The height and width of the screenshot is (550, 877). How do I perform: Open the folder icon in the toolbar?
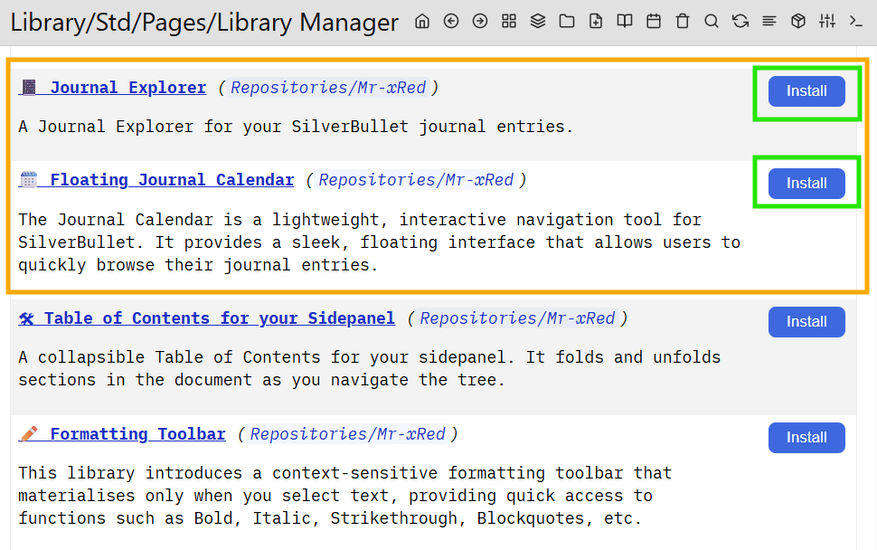coord(567,22)
